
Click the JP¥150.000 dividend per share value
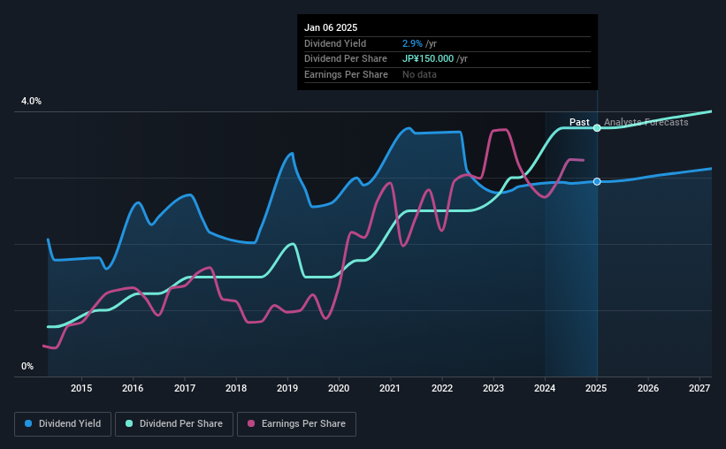428,59
